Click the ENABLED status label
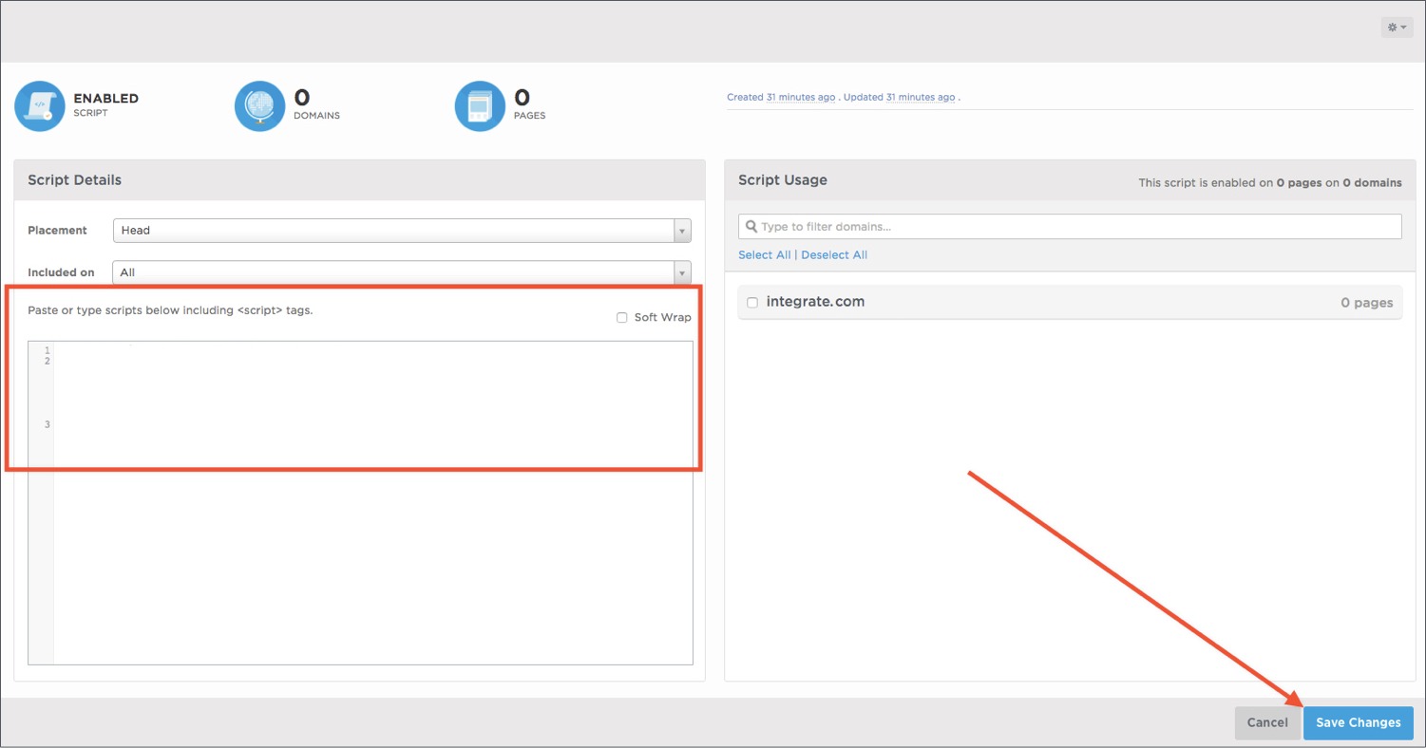 pyautogui.click(x=105, y=98)
